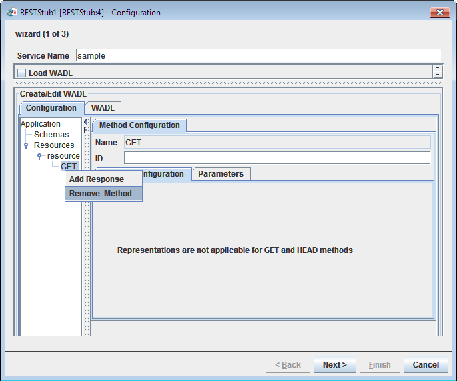Switch to the WADL tab

(103, 108)
